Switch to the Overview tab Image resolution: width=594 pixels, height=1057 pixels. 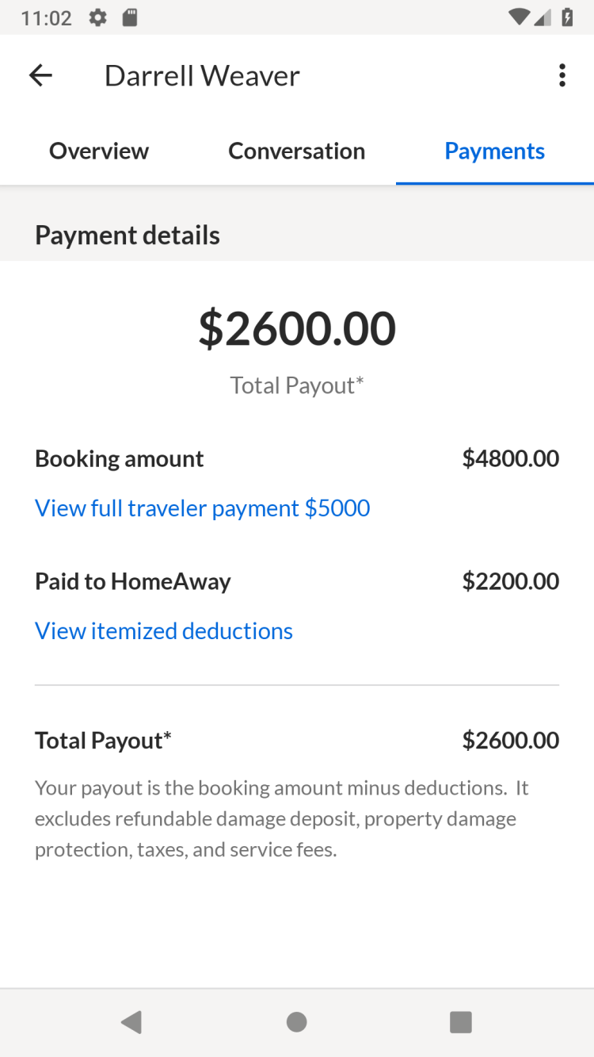coord(99,151)
